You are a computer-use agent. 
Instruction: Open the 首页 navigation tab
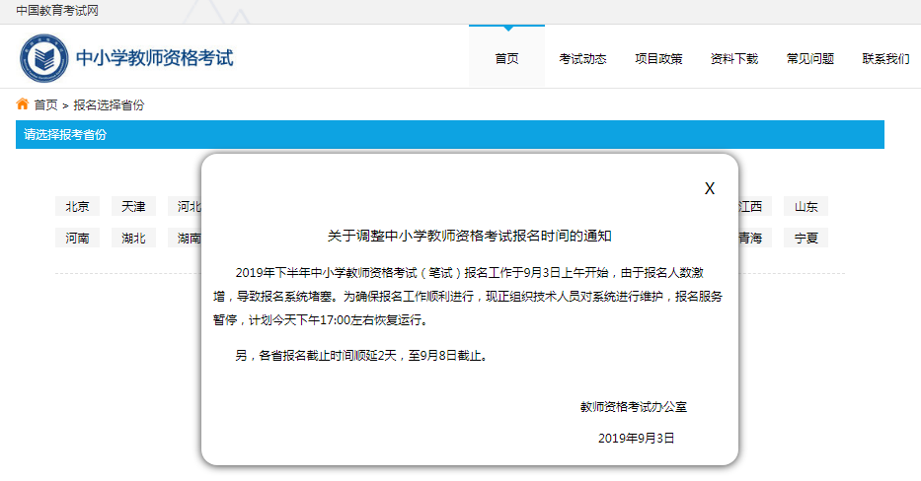(x=507, y=58)
